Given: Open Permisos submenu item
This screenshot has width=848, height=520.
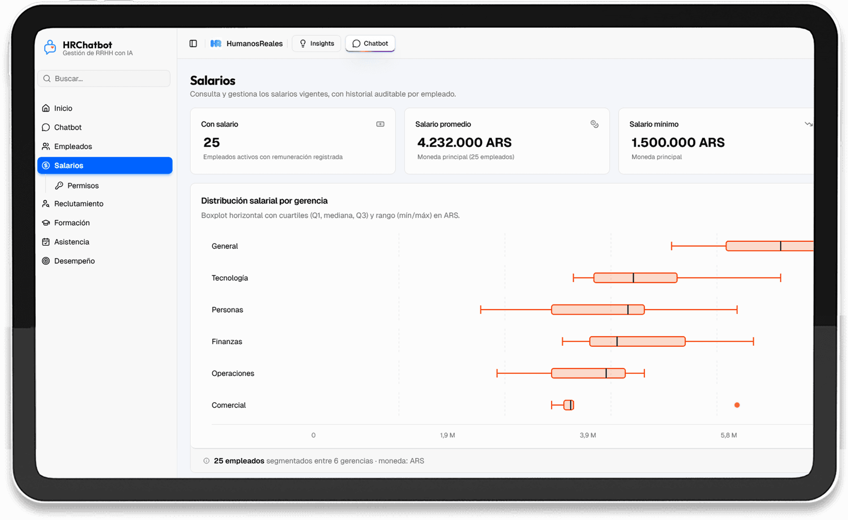Looking at the screenshot, I should (x=83, y=186).
